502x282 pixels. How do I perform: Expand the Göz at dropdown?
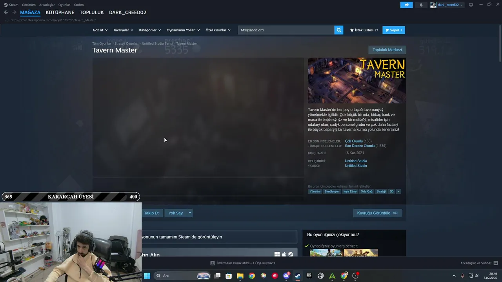click(100, 30)
